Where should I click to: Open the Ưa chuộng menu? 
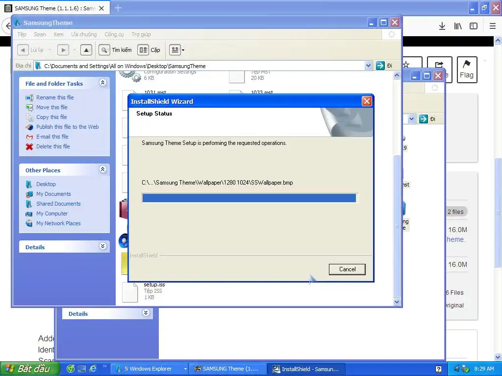[x=84, y=34]
